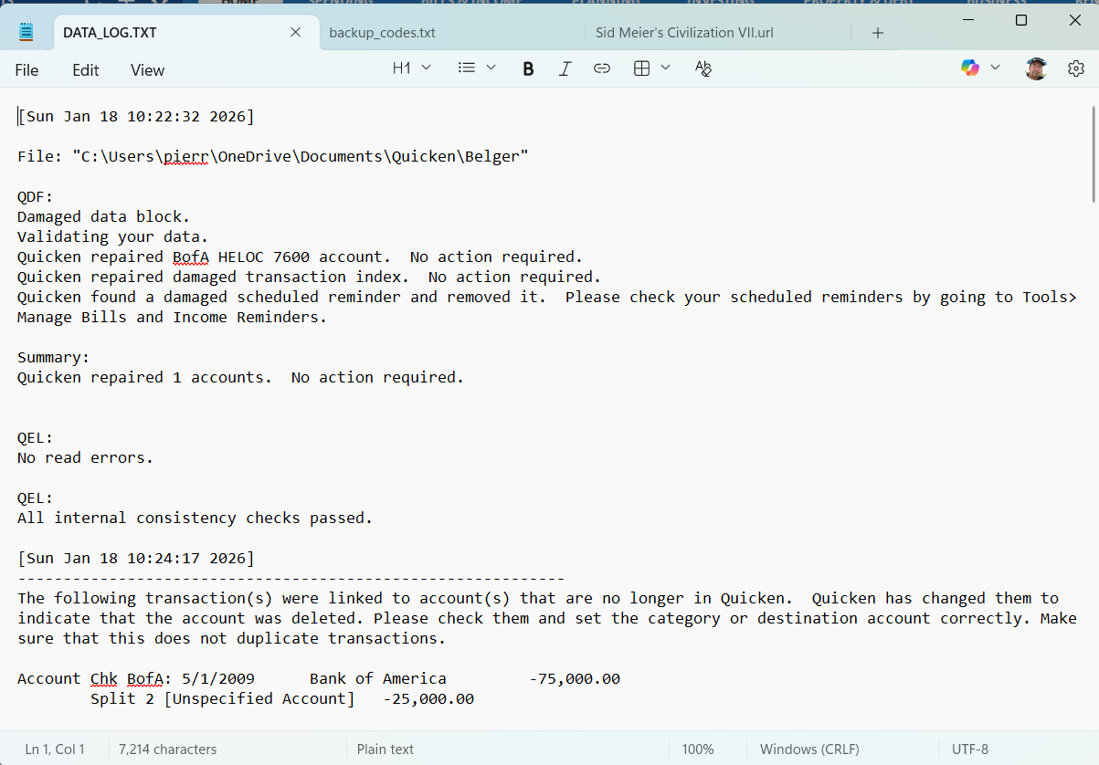The image size is (1099, 765).
Task: Toggle bold formatting
Action: click(x=528, y=68)
